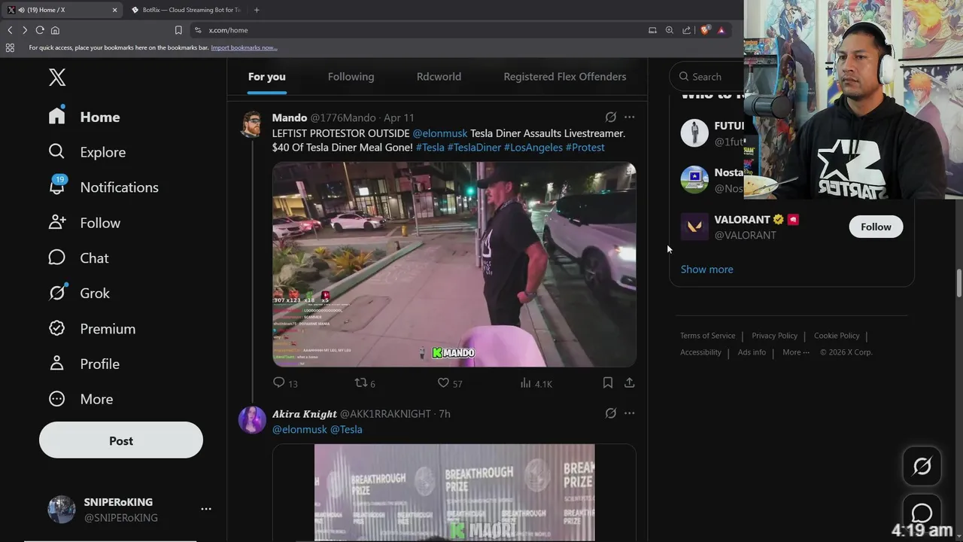Viewport: 963px width, 542px height.
Task: Open Terms of Service link
Action: click(708, 336)
